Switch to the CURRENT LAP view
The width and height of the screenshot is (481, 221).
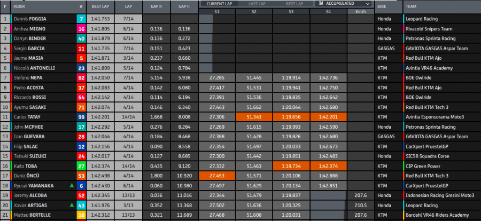click(219, 3)
